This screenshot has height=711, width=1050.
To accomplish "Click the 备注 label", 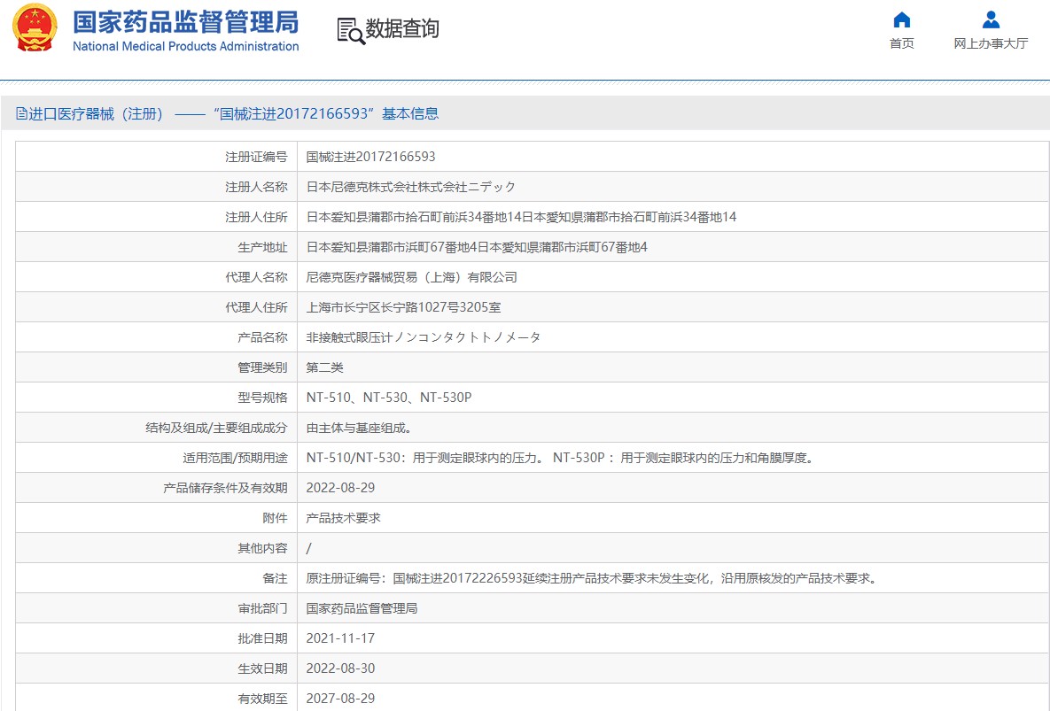I will [276, 578].
